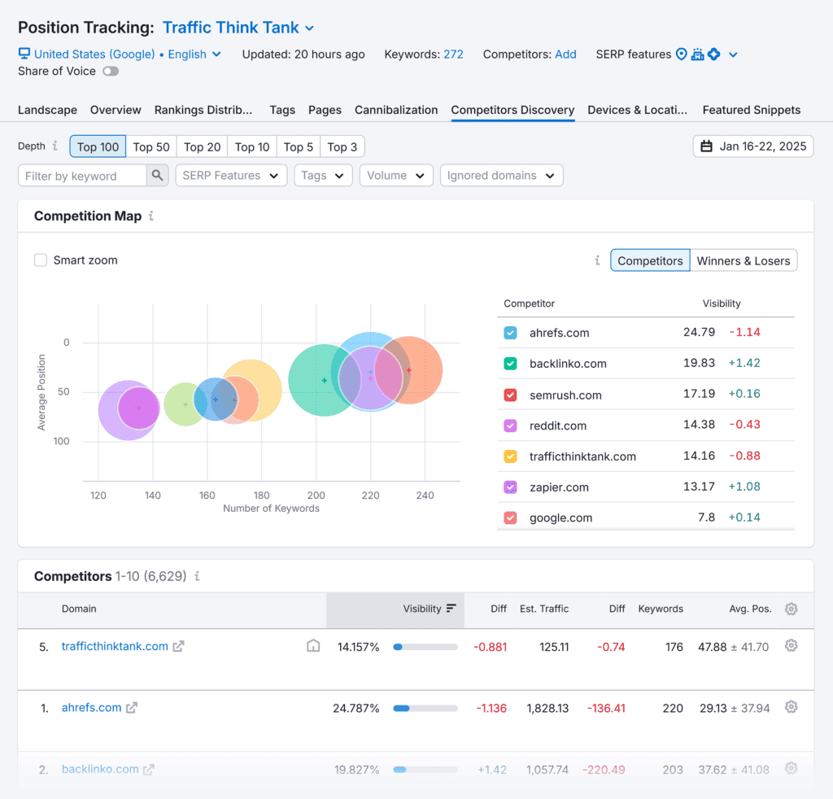Open external link icon next to ahrefs.com
Image resolution: width=833 pixels, height=799 pixels.
[x=132, y=708]
